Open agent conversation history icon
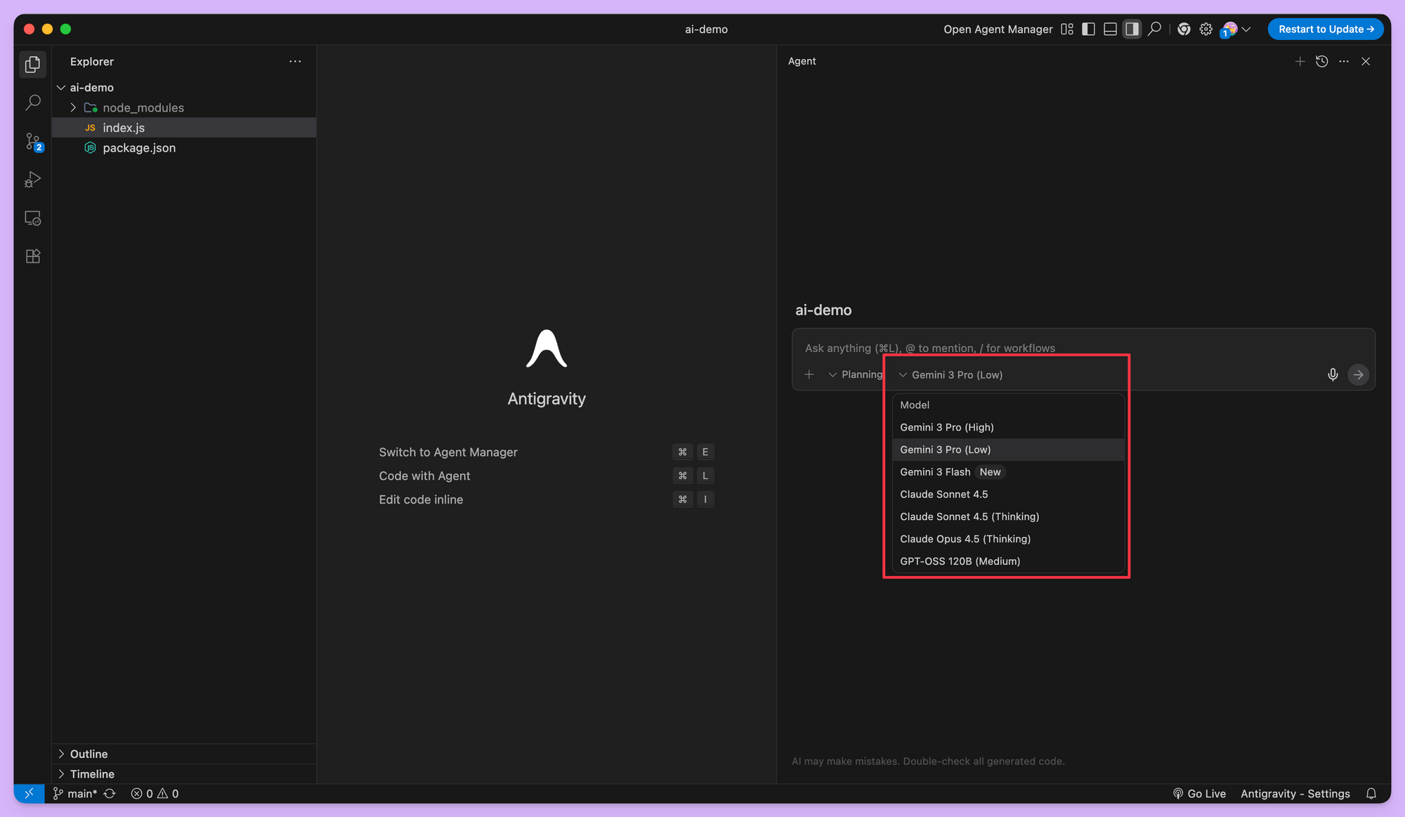 click(1321, 61)
